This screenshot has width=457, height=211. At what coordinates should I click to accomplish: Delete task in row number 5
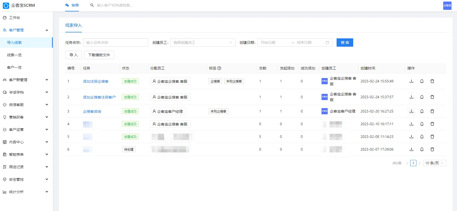pyautogui.click(x=432, y=137)
